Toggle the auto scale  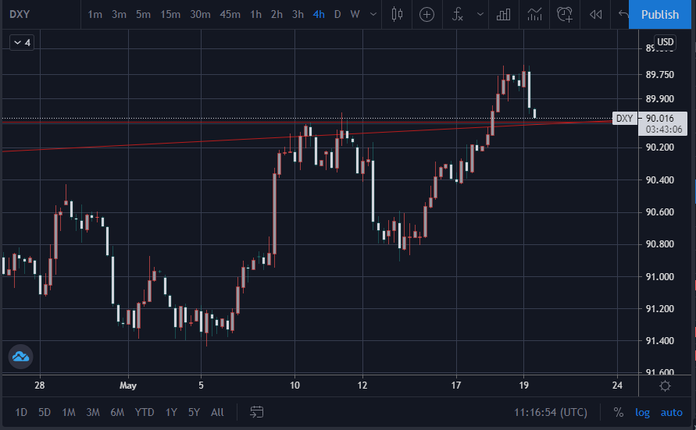click(x=671, y=412)
